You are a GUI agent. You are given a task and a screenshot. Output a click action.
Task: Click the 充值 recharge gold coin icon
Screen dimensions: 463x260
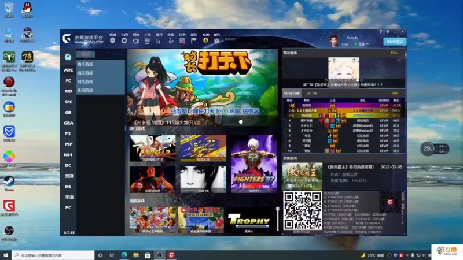205,40
